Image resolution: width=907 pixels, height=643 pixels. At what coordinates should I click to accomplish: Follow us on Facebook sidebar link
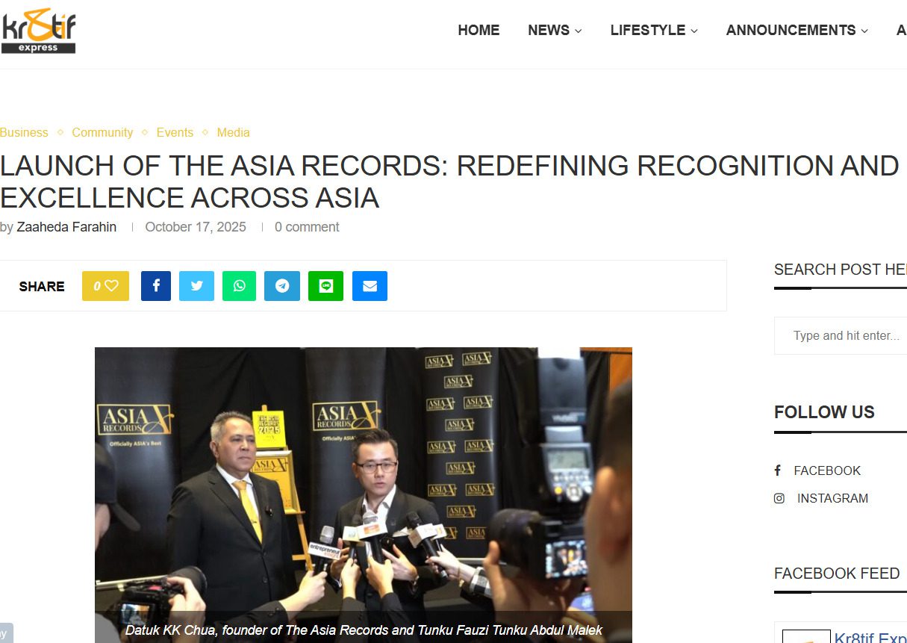pyautogui.click(x=817, y=470)
